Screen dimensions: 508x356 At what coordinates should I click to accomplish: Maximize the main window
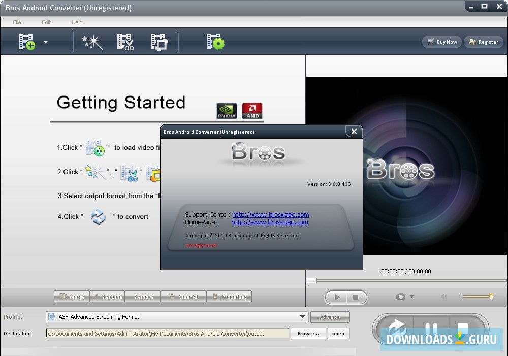tap(484, 7)
